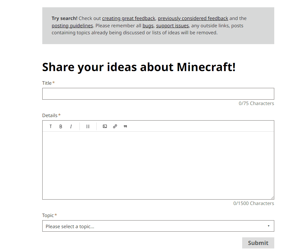Insert a bulleted list
This screenshot has width=293, height=251.
pyautogui.click(x=88, y=127)
